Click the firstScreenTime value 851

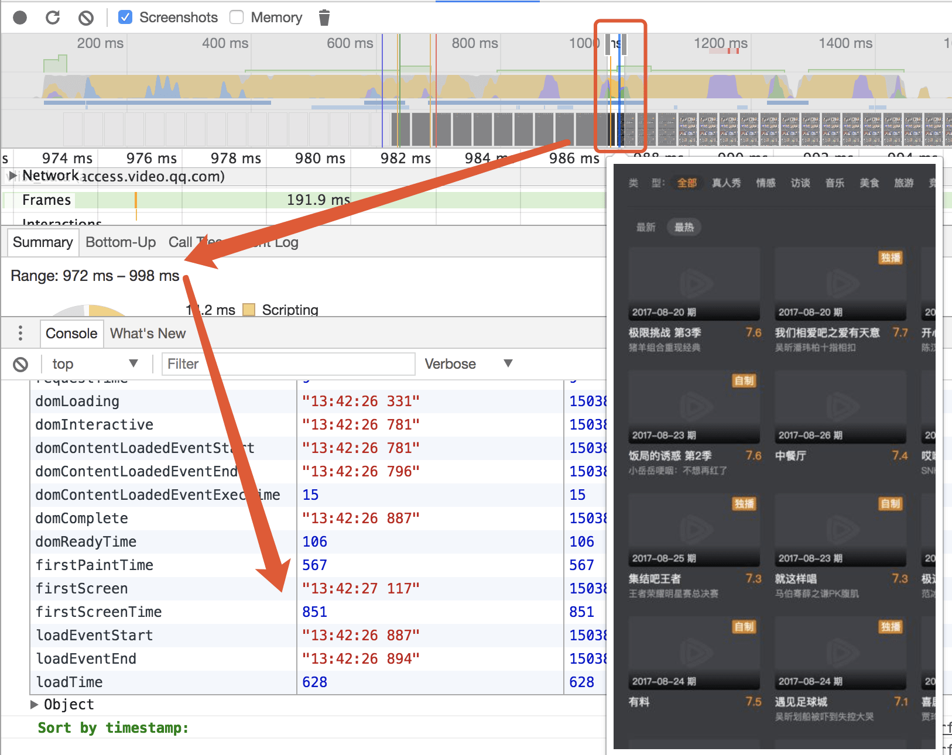314,612
